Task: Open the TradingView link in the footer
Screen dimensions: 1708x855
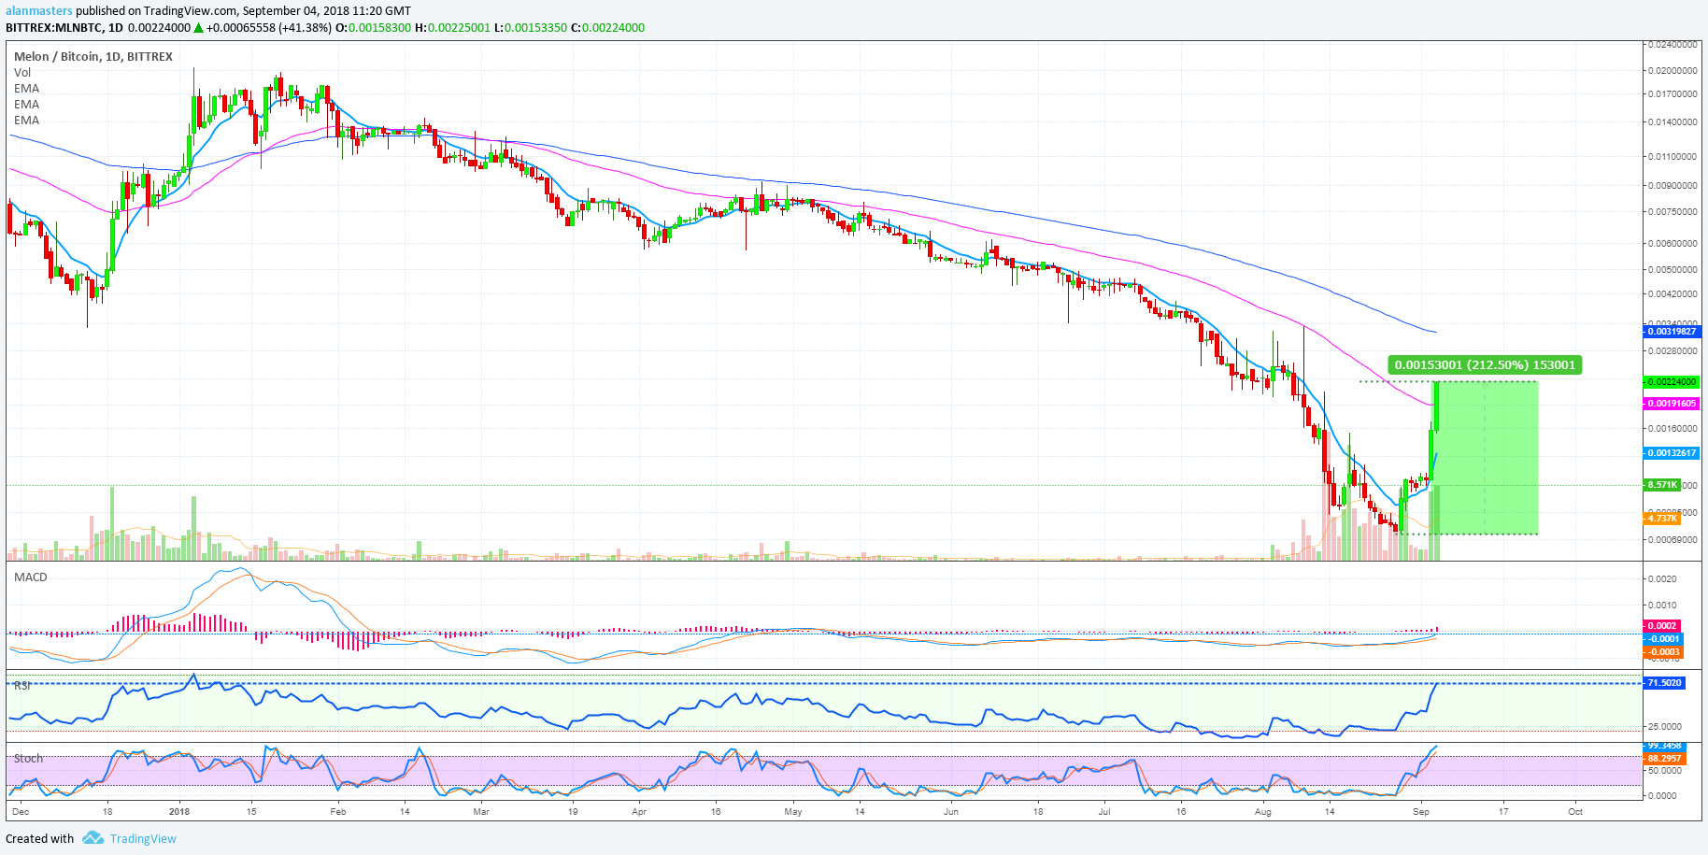Action: [143, 838]
